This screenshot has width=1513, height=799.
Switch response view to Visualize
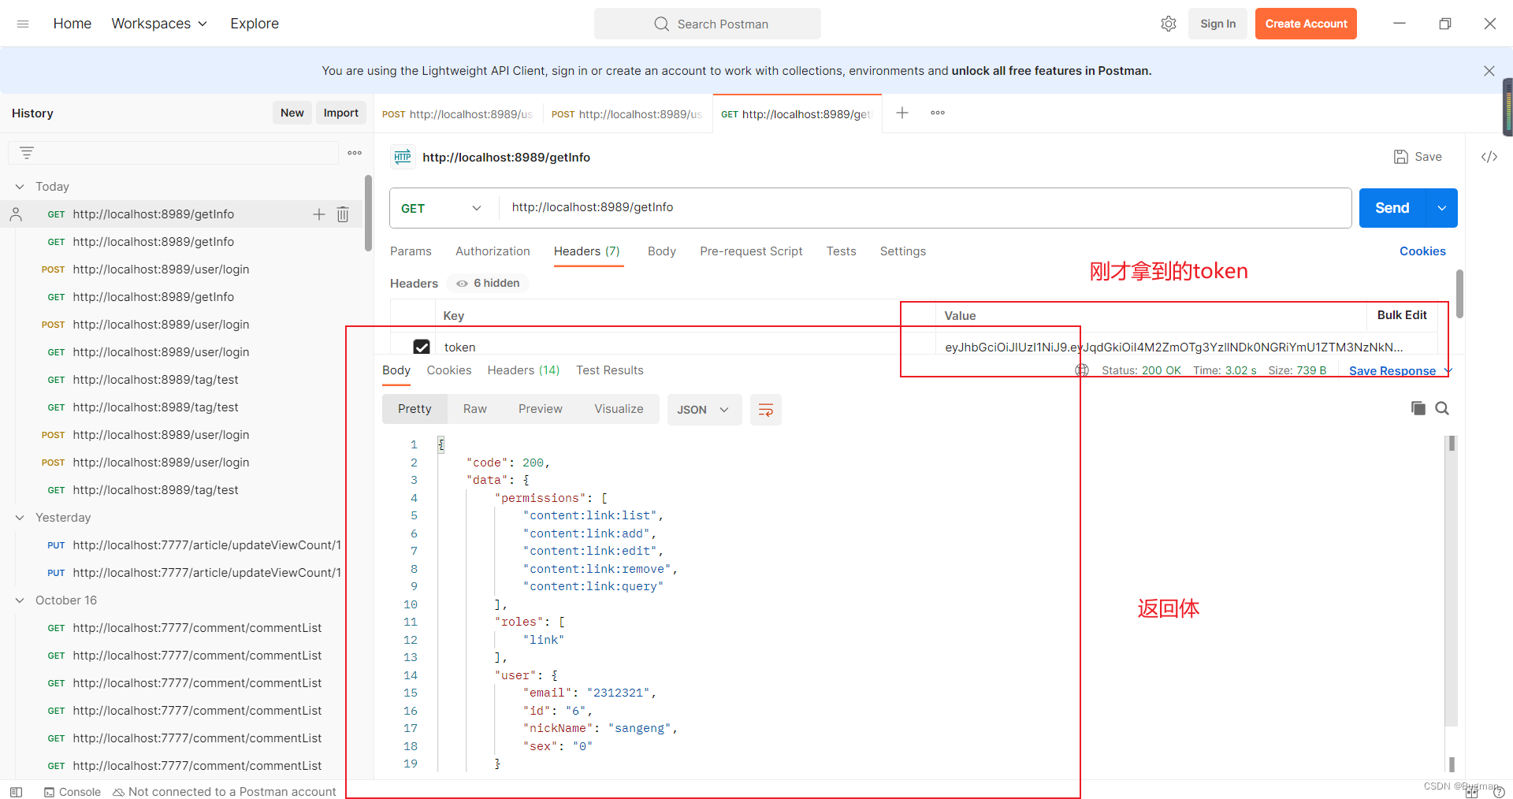click(x=619, y=409)
